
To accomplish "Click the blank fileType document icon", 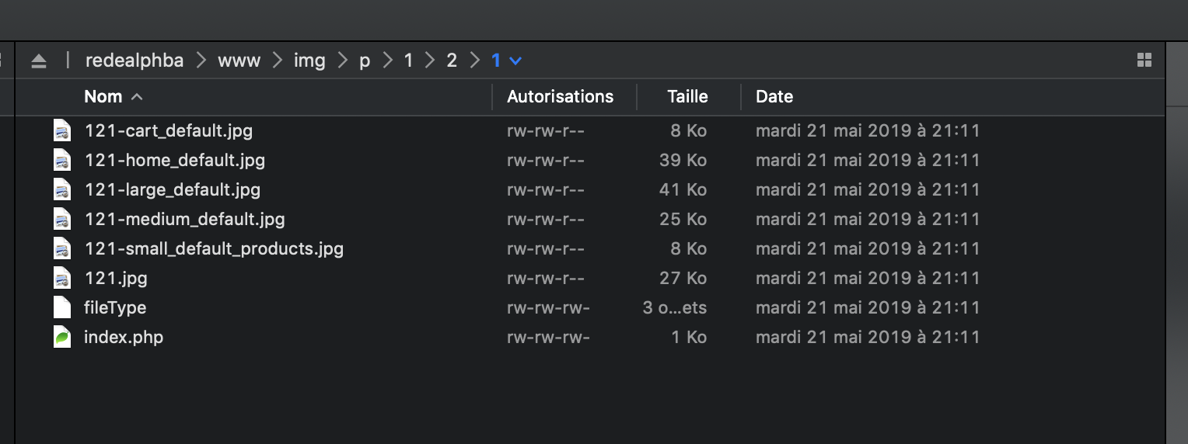I will [x=62, y=307].
